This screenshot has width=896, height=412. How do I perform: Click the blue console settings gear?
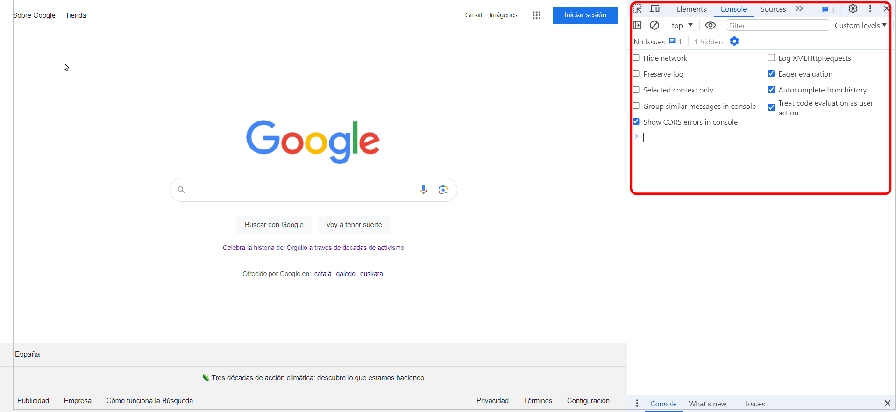734,42
